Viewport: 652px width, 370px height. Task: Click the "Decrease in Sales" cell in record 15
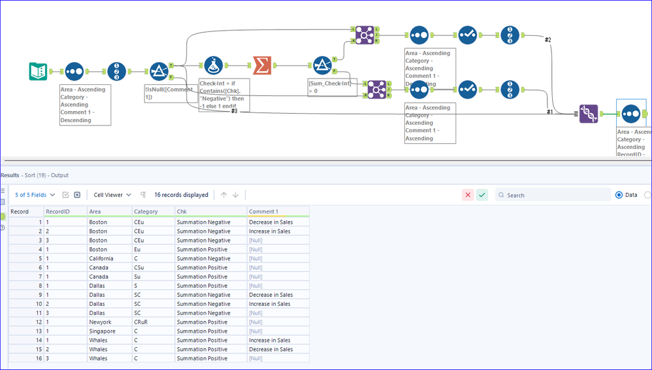(x=278, y=349)
